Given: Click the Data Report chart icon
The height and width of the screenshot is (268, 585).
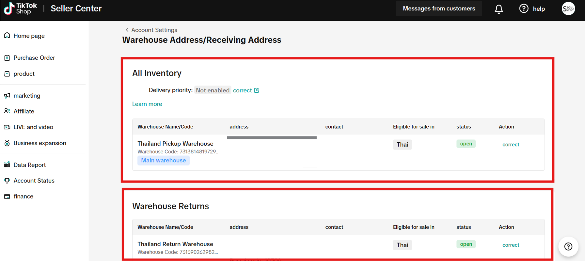Looking at the screenshot, I should 7,165.
